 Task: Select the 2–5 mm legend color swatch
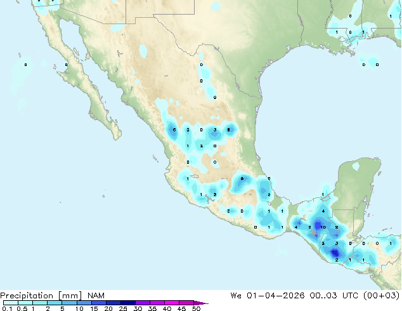[x=55, y=303]
